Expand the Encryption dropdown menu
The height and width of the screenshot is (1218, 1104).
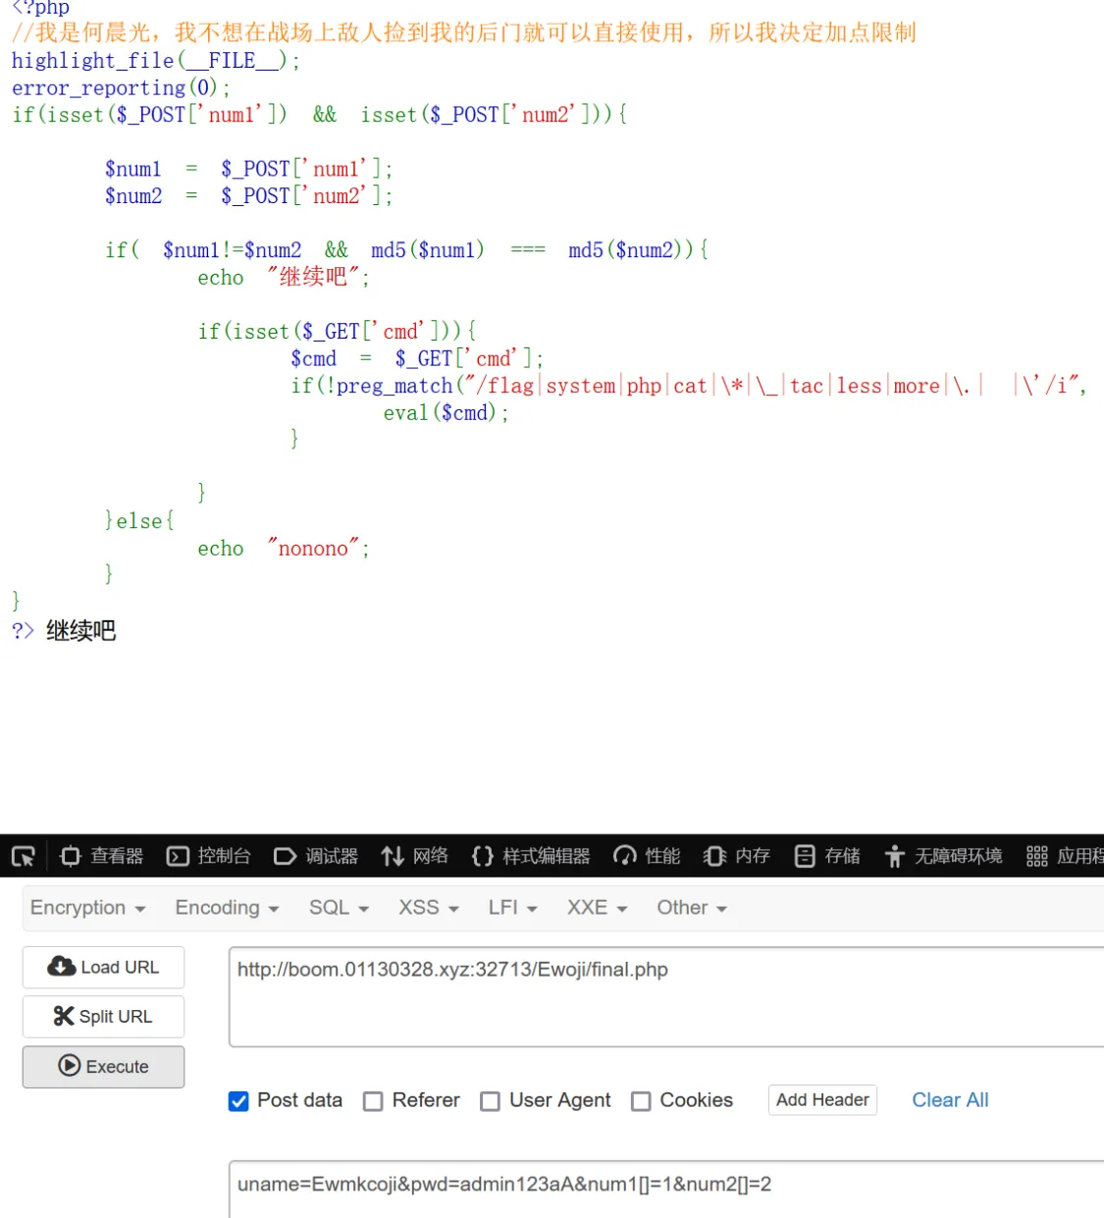88,908
